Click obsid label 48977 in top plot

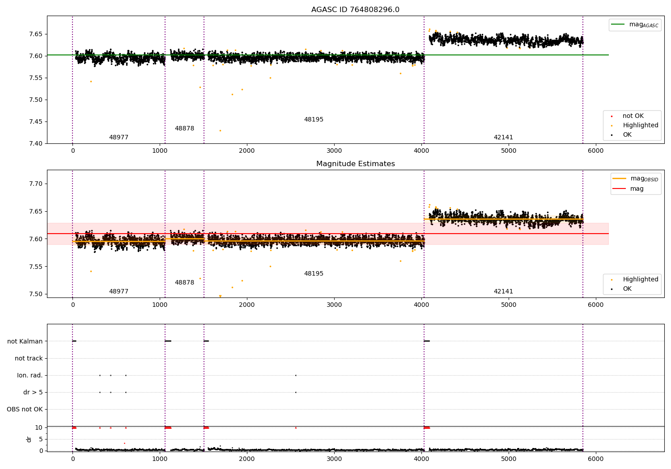click(119, 138)
